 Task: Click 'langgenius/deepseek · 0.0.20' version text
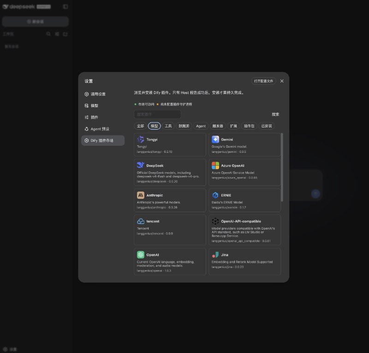(x=157, y=181)
